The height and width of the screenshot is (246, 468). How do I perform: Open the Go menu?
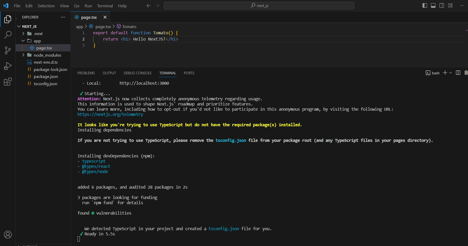click(77, 6)
